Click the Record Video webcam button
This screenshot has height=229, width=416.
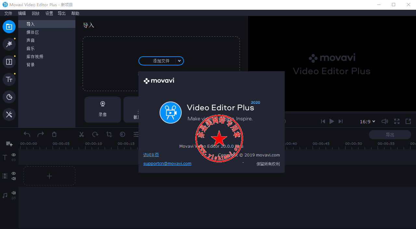(x=103, y=110)
